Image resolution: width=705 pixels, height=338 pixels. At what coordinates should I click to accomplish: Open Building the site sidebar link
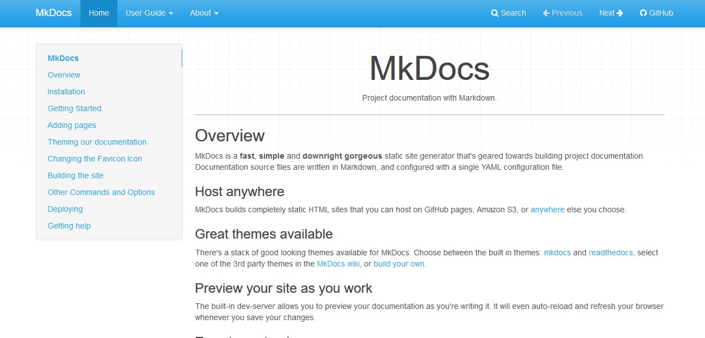[75, 175]
